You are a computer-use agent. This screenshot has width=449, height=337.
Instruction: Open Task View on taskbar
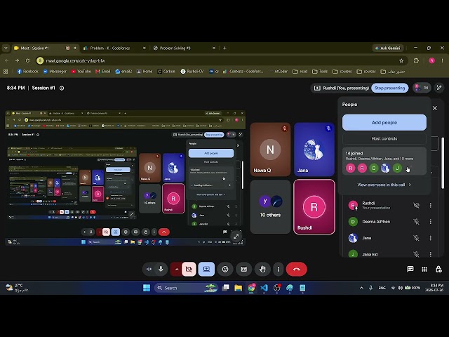point(225,288)
